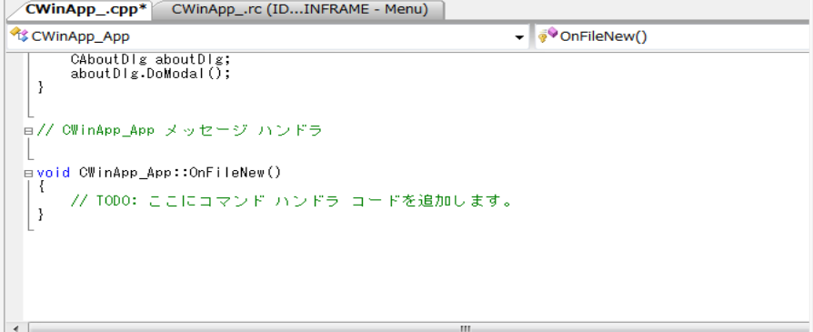The width and height of the screenshot is (813, 332).
Task: Click the horizontal scrollbar left arrow
Action: point(15,327)
